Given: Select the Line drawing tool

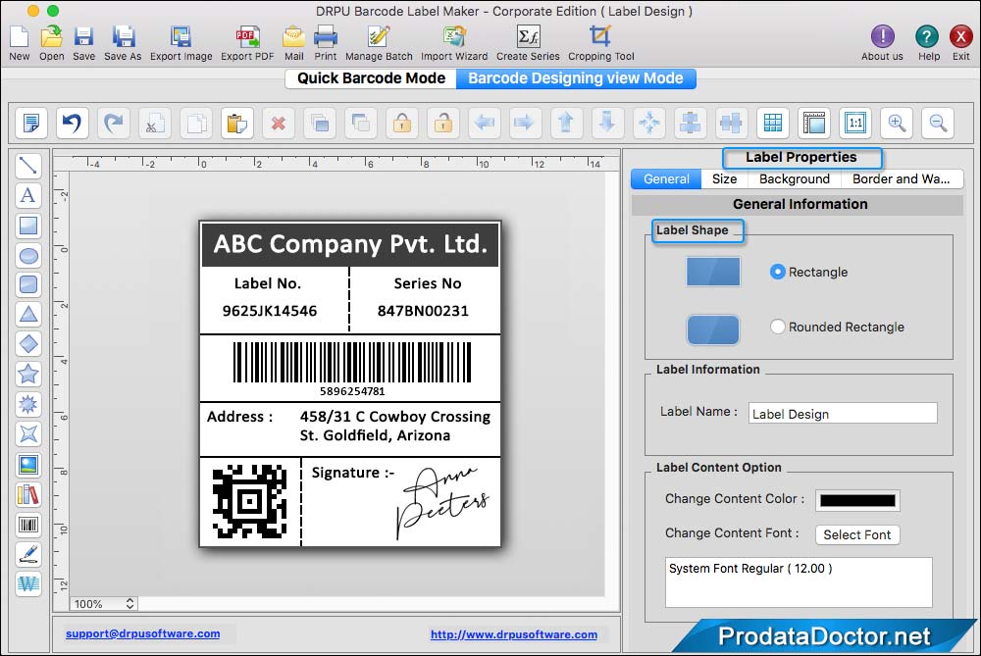Looking at the screenshot, I should (28, 166).
